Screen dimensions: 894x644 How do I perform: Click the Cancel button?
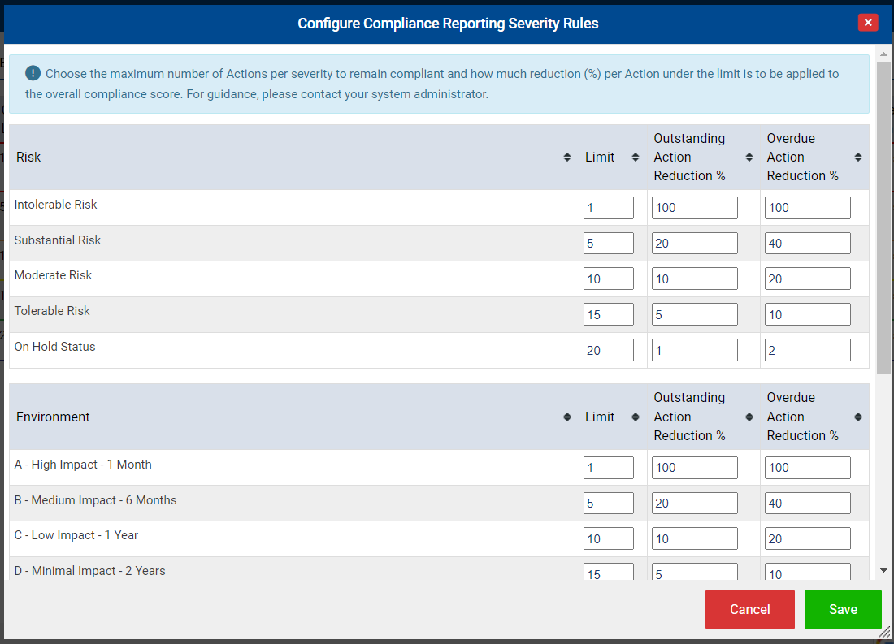[750, 609]
